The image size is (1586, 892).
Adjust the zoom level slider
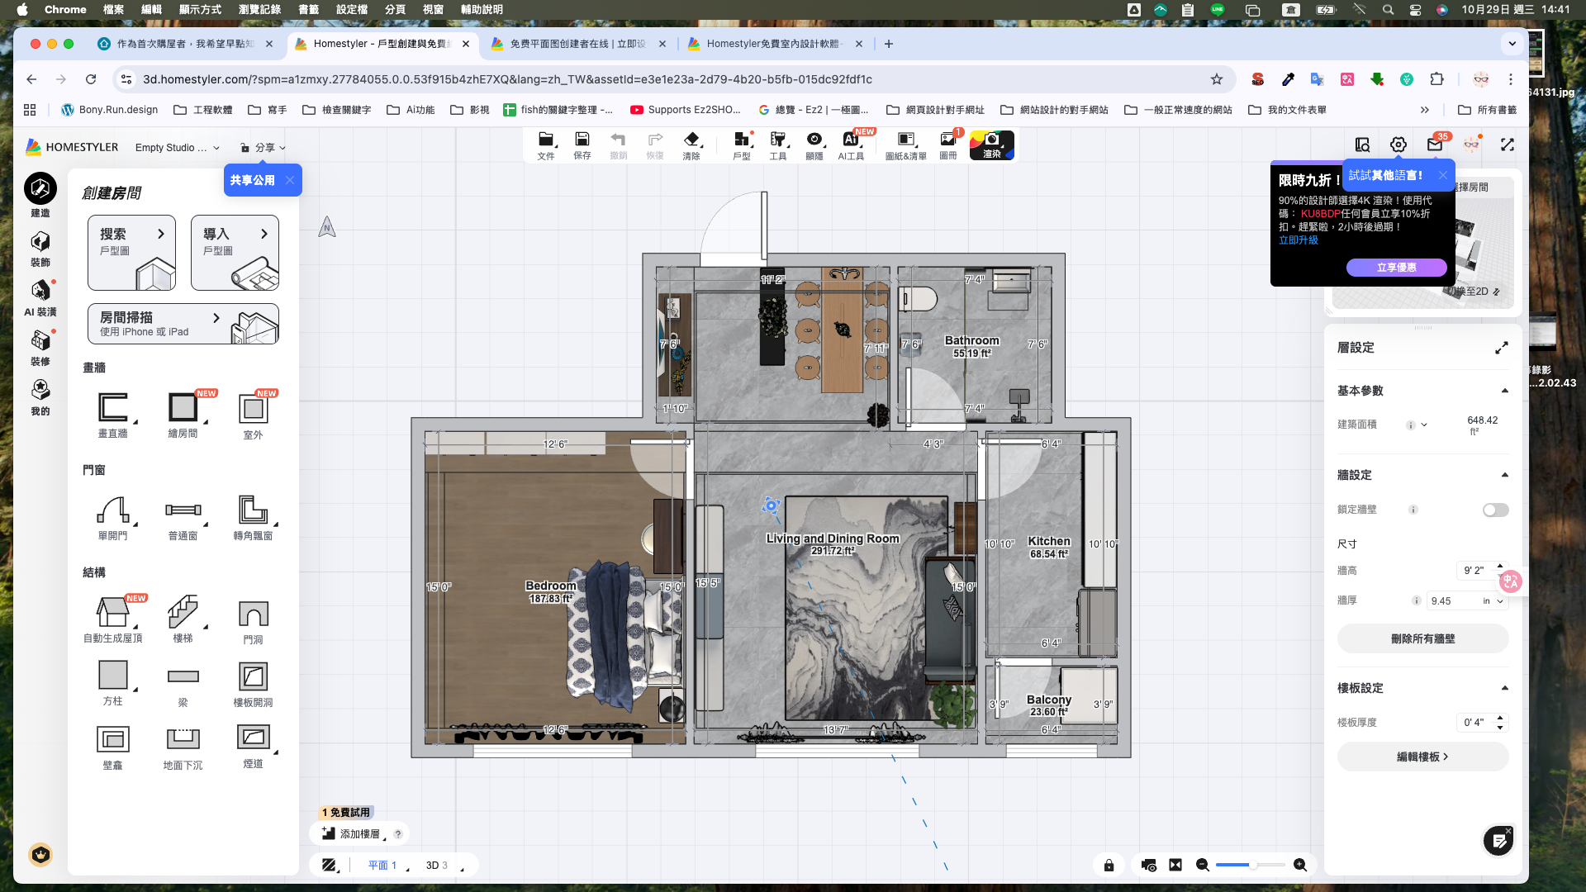[1251, 865]
